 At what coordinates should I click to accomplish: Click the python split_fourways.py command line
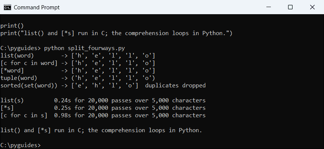click(x=62, y=49)
